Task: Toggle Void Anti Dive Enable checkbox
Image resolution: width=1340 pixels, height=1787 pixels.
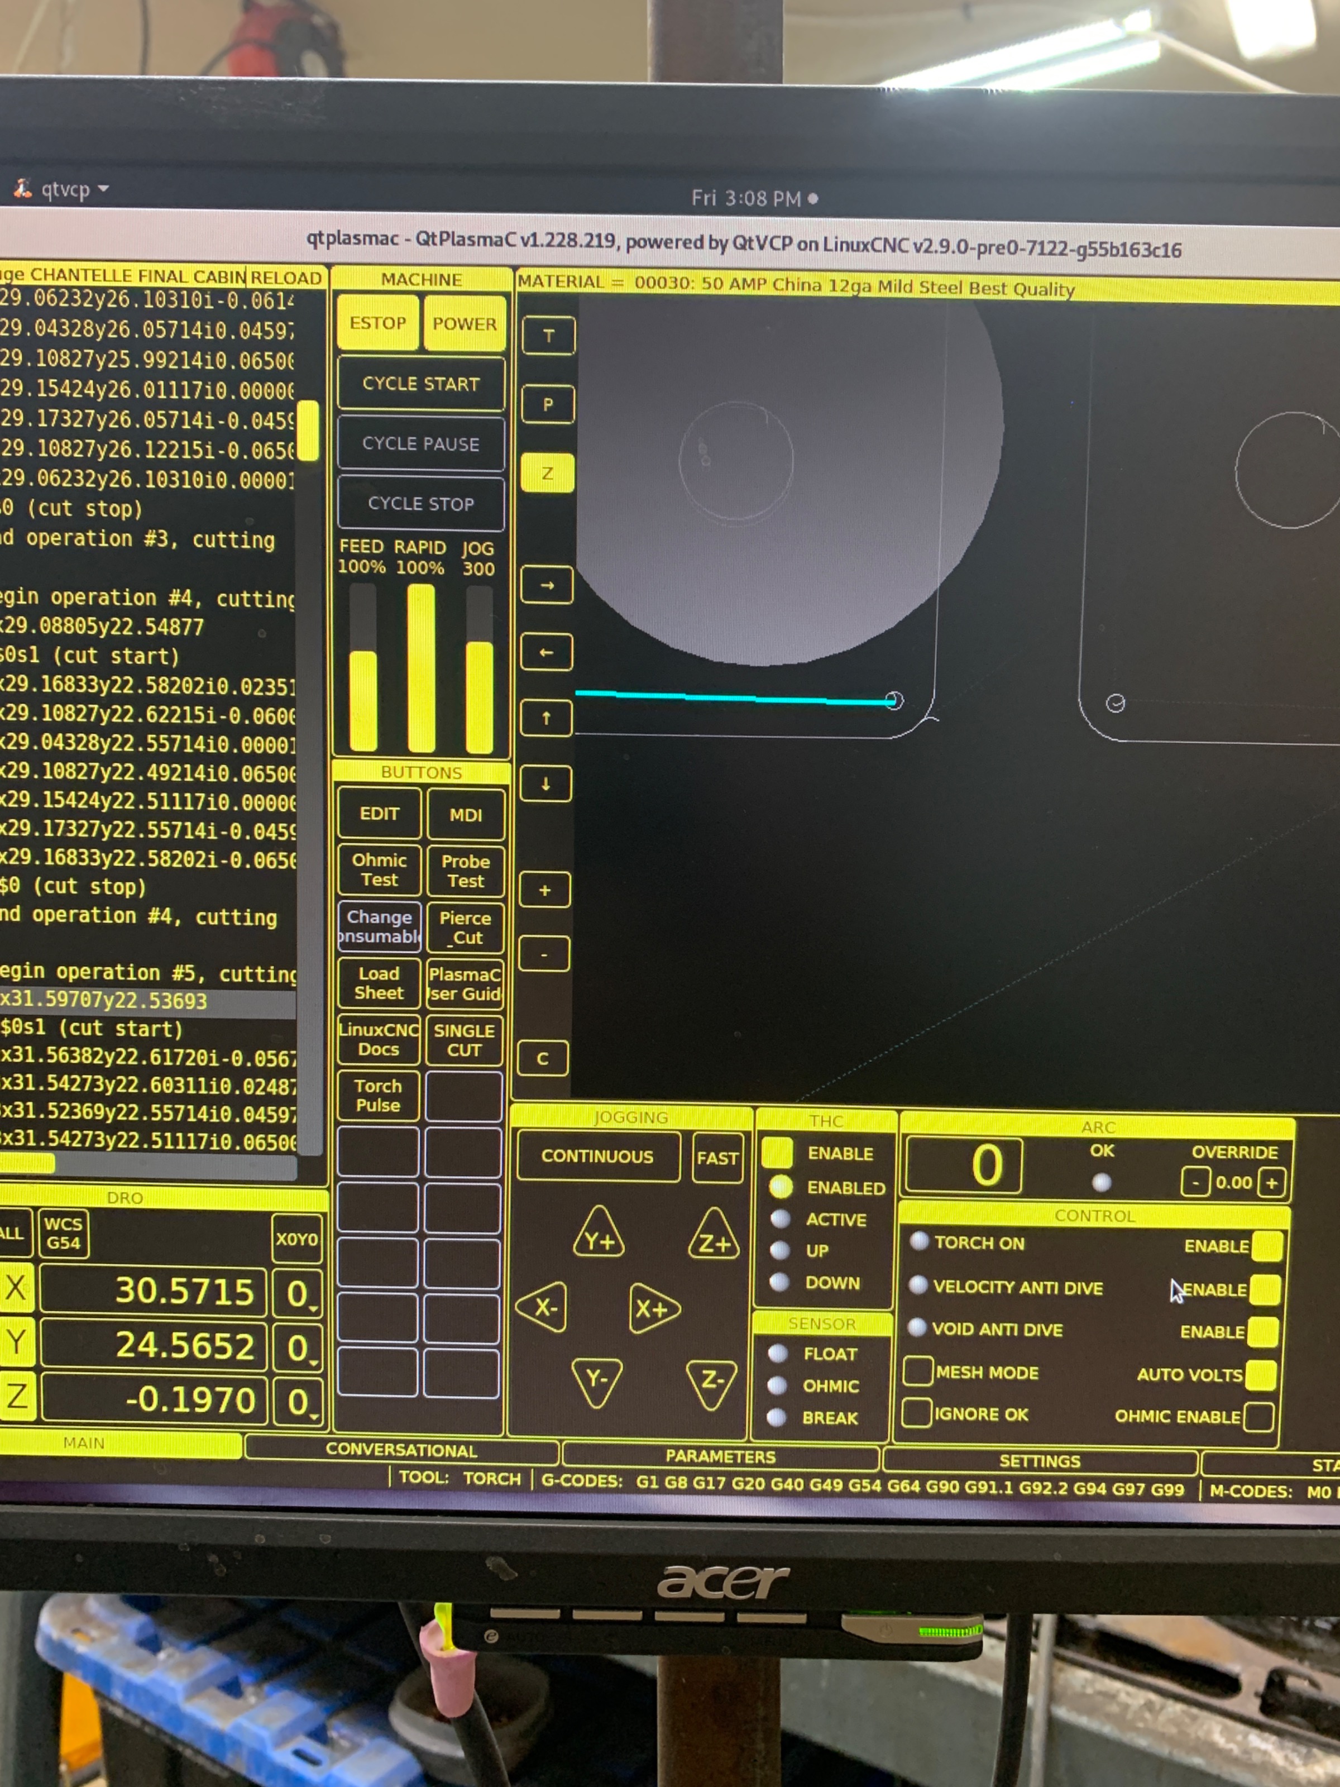Action: pos(1262,1332)
